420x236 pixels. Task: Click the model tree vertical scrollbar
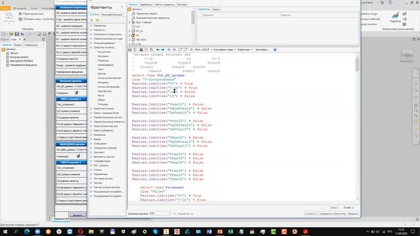coord(193,26)
